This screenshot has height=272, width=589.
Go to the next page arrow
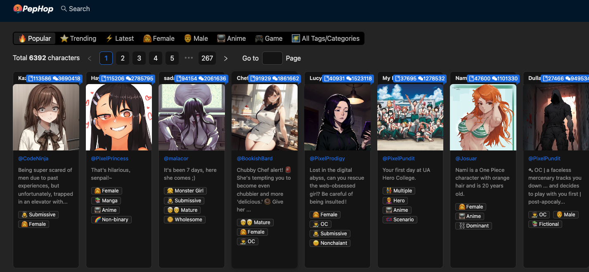tap(226, 58)
